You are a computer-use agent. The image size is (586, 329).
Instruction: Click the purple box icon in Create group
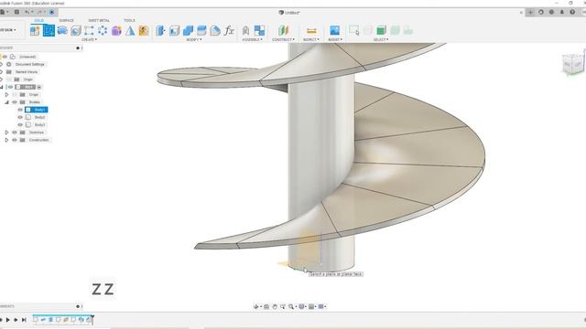tap(116, 30)
